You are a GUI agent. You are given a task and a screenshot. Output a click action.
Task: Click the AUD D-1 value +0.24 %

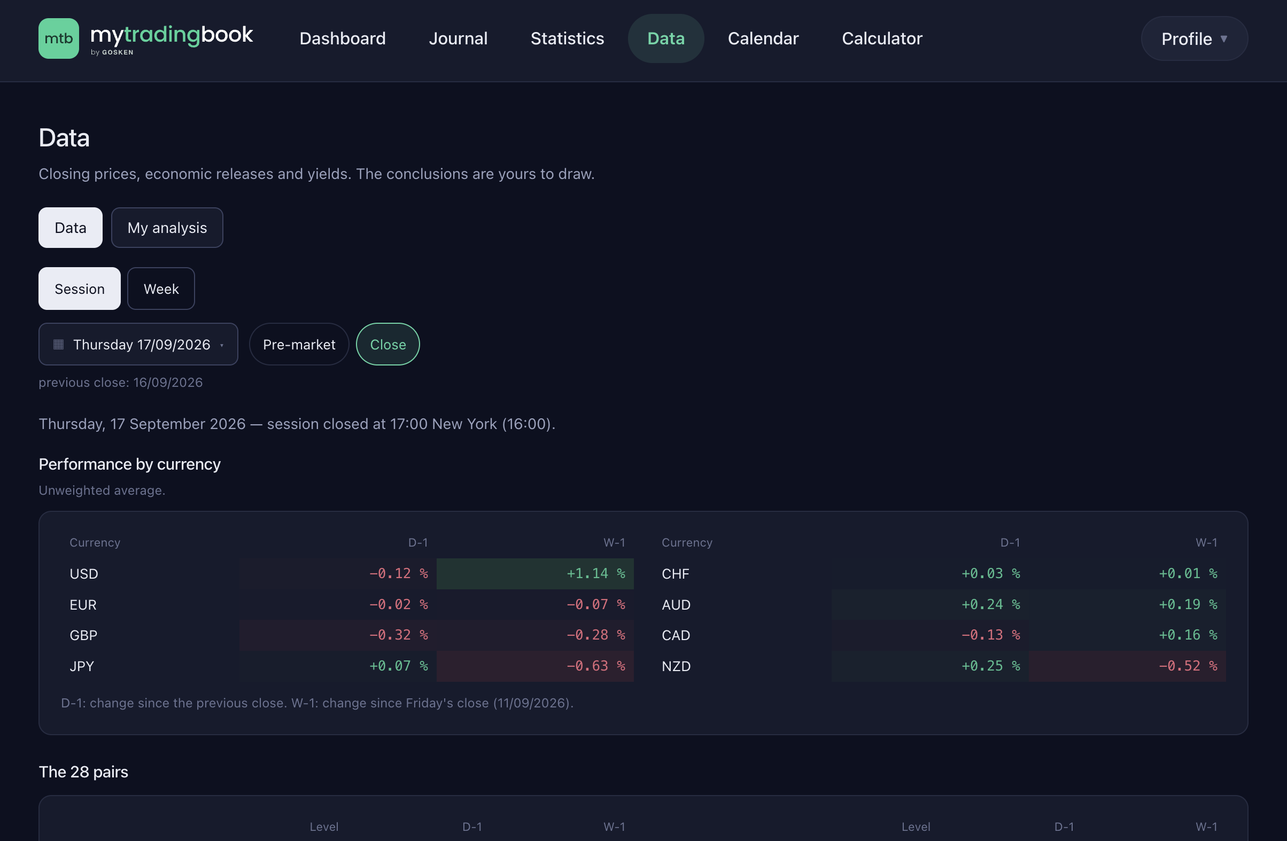tap(991, 604)
